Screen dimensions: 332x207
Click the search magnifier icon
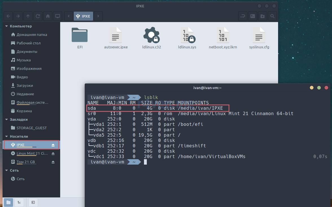pyautogui.click(x=272, y=16)
